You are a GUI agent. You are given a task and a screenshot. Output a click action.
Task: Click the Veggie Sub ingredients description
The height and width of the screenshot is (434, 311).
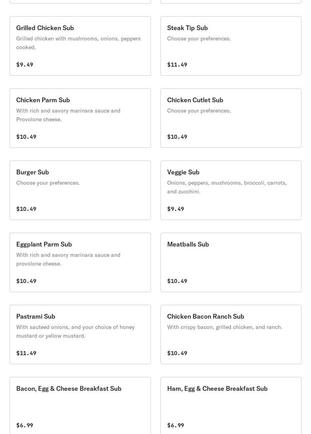(227, 187)
